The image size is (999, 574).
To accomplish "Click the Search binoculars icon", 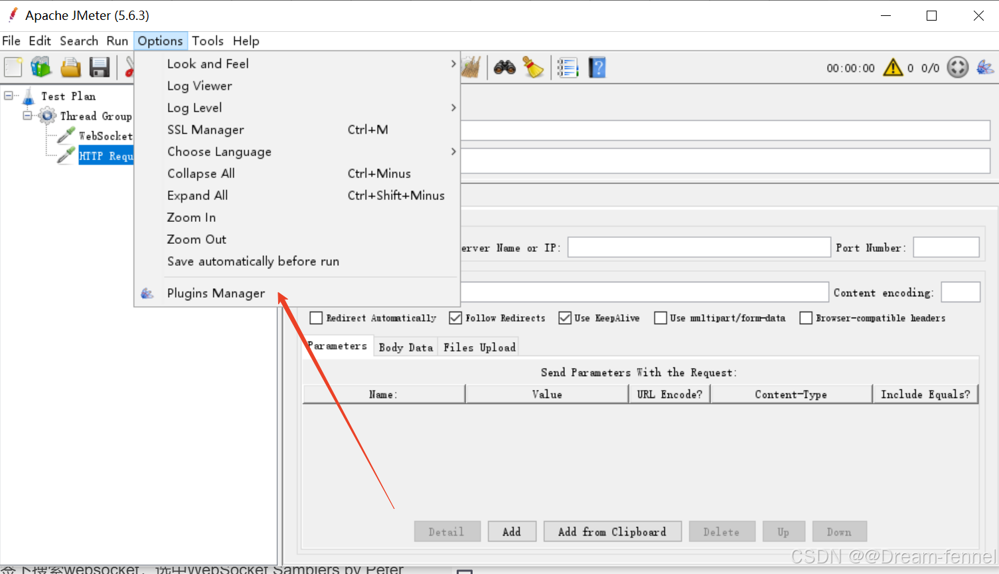I will click(504, 67).
